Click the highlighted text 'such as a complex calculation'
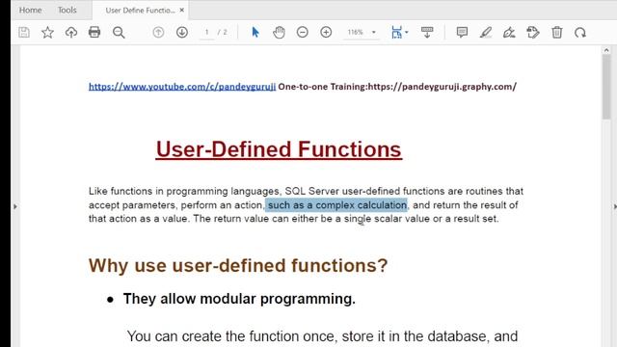617x347 pixels. point(336,205)
